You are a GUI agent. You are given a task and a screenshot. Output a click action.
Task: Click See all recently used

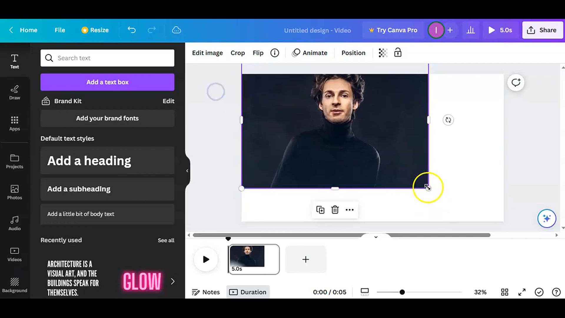[x=166, y=240]
